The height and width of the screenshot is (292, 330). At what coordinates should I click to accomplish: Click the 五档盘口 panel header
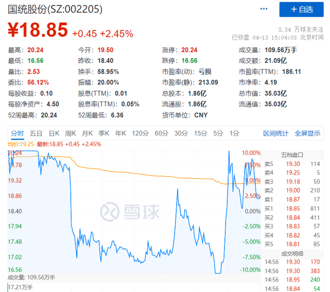click(x=292, y=155)
